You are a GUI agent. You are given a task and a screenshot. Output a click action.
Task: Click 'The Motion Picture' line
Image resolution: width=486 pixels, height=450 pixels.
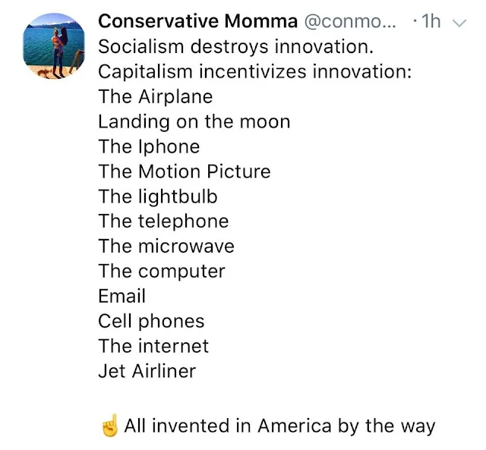(x=184, y=172)
